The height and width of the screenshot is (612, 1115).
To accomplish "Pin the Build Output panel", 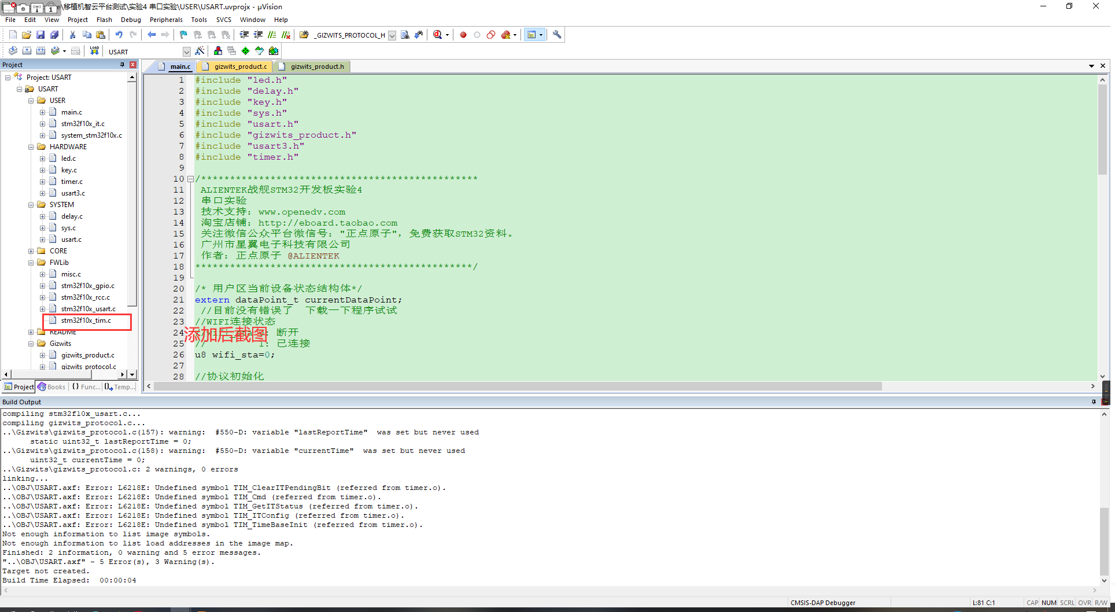I will click(1094, 402).
